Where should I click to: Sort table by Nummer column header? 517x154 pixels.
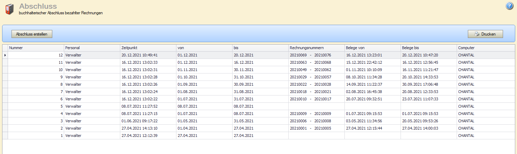36,48
